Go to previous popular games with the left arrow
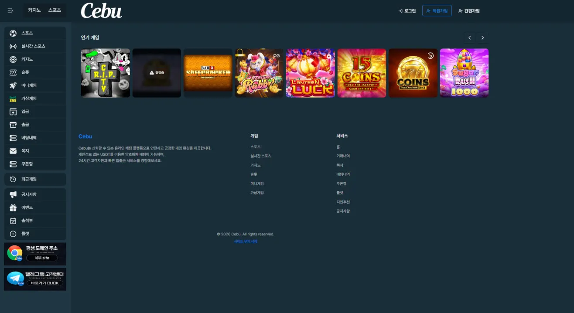Image resolution: width=574 pixels, height=313 pixels. (x=469, y=38)
